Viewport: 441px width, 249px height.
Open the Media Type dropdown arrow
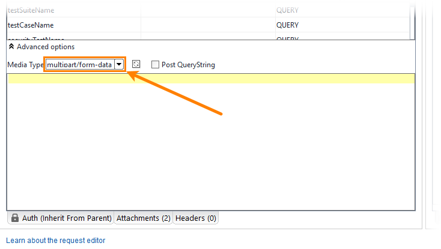point(119,65)
